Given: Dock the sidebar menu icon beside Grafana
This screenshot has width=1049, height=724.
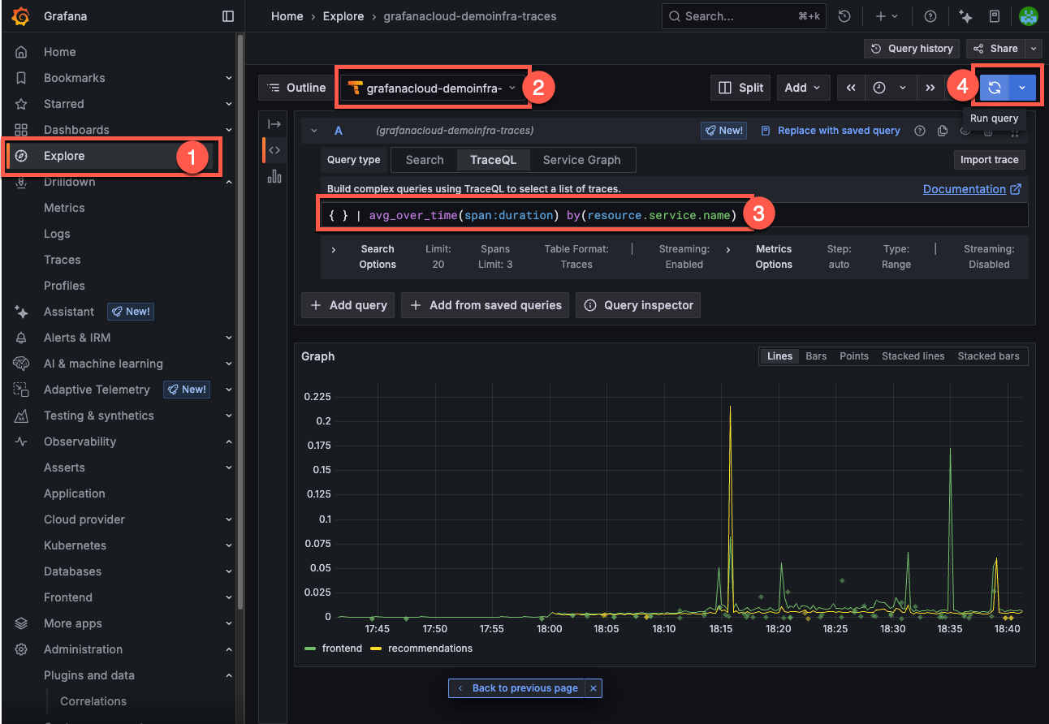Looking at the screenshot, I should coord(228,16).
